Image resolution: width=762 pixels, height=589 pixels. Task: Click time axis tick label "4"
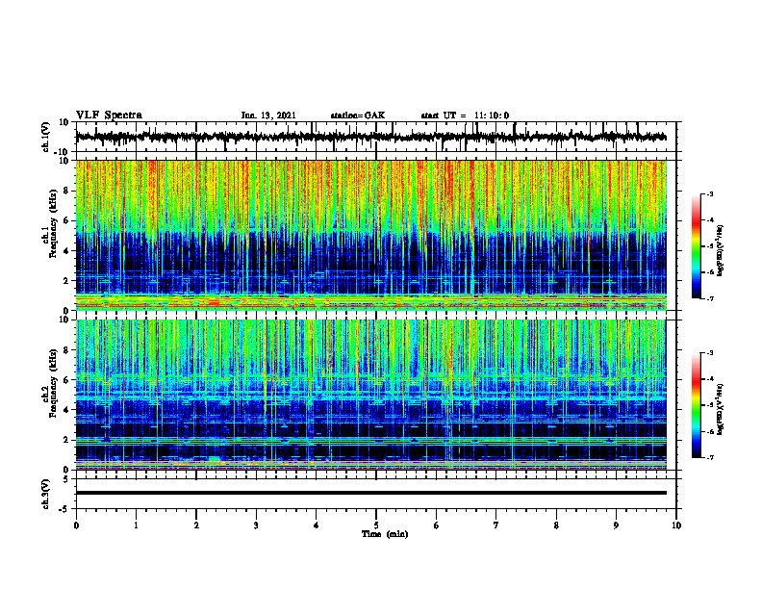click(317, 525)
